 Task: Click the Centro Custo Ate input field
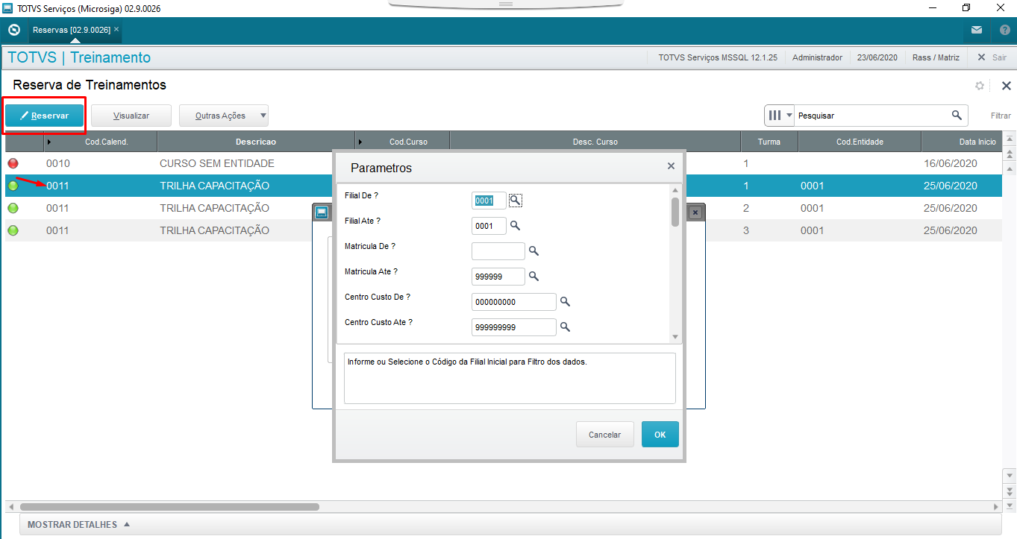coord(514,327)
